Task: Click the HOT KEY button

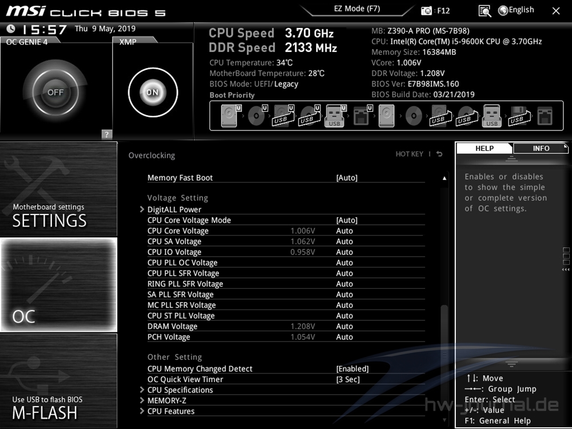Action: (x=410, y=154)
